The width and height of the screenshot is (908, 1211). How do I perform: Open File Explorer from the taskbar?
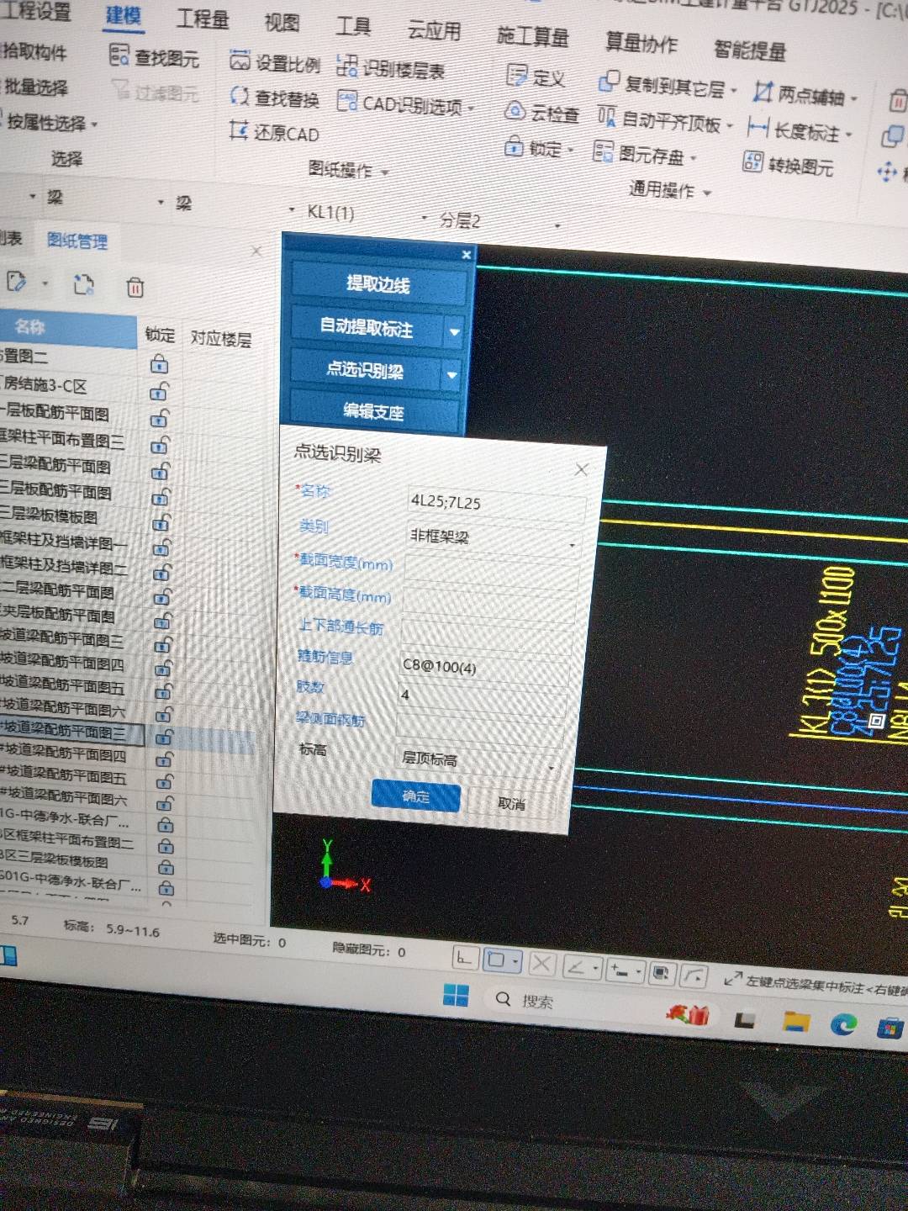click(795, 1021)
